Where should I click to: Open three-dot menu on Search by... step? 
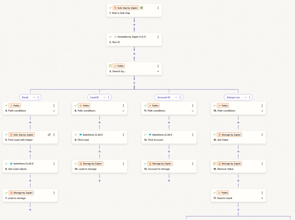(158, 66)
